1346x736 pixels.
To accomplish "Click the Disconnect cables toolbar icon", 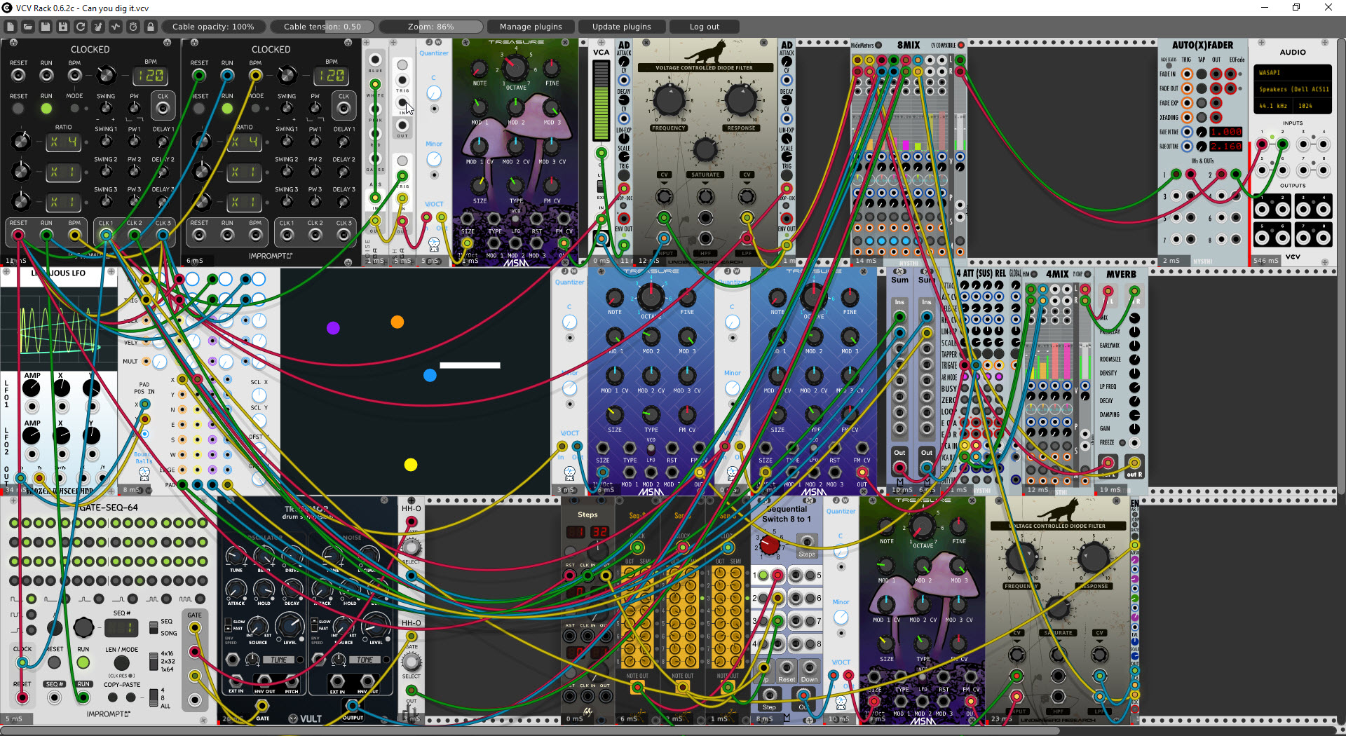I will point(98,27).
